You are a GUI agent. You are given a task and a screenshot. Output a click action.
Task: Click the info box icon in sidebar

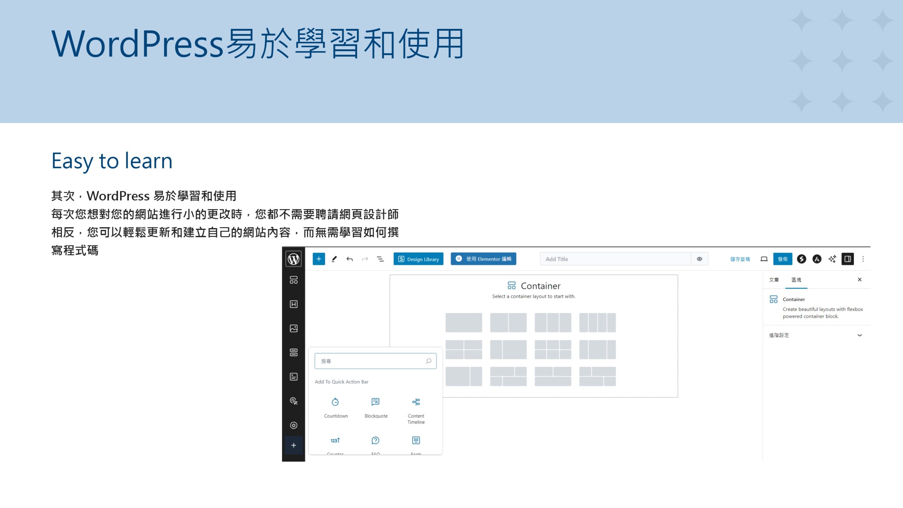point(293,377)
